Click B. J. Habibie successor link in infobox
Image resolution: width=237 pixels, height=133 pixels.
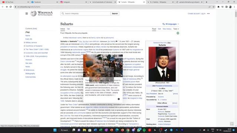[x=162, y=100]
